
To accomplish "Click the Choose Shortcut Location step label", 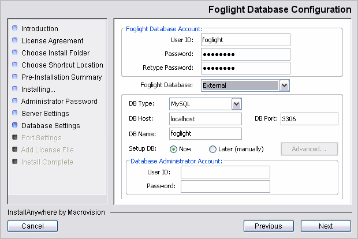I will click(62, 65).
